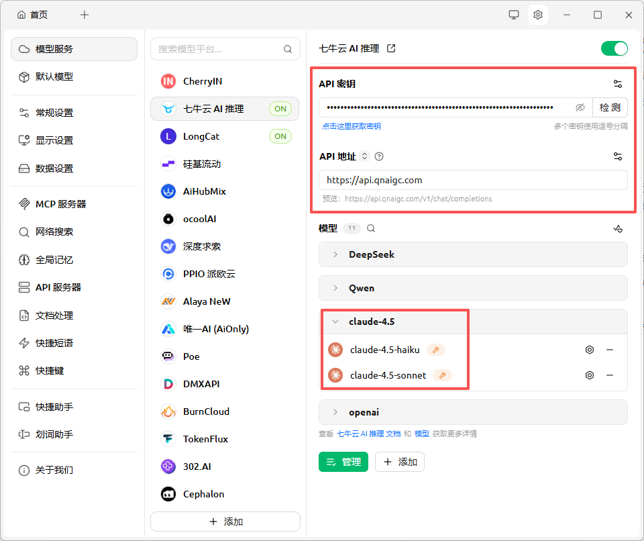
Task: Focus the 搜索模型平台 search field
Action: coord(218,49)
